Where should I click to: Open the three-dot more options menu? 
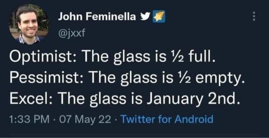255,16
